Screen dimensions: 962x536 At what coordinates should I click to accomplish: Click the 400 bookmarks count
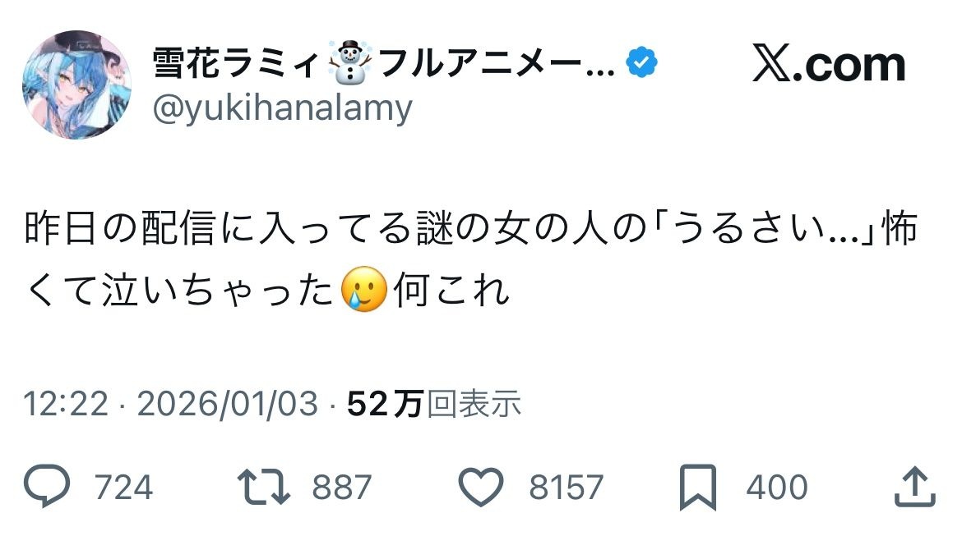(x=777, y=488)
